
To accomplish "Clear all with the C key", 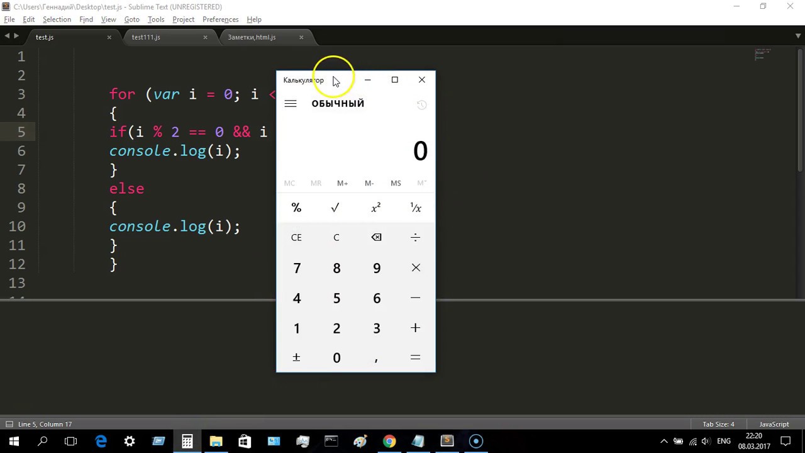I will point(336,237).
